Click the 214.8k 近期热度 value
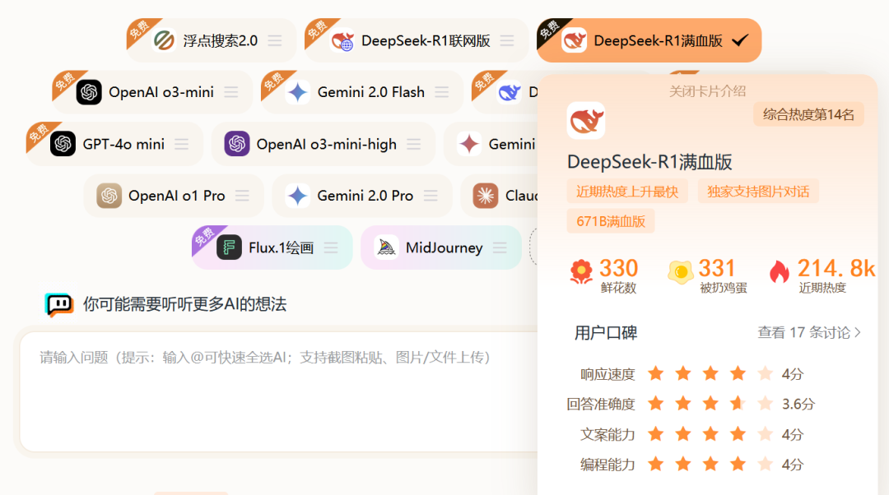Screen dimensions: 889x495 pos(835,269)
